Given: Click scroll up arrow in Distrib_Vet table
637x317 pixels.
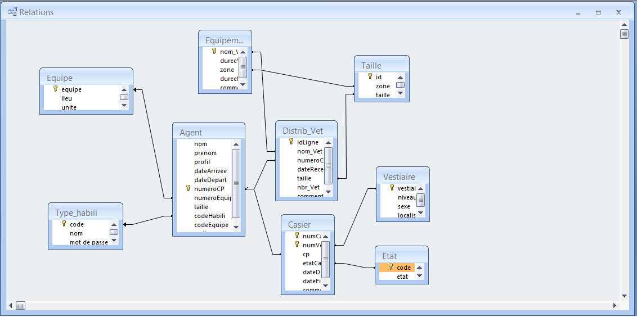Looking at the screenshot, I should [x=328, y=143].
